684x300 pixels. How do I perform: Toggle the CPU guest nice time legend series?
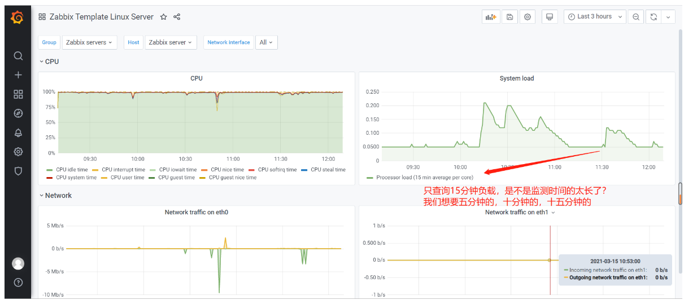pyautogui.click(x=228, y=178)
